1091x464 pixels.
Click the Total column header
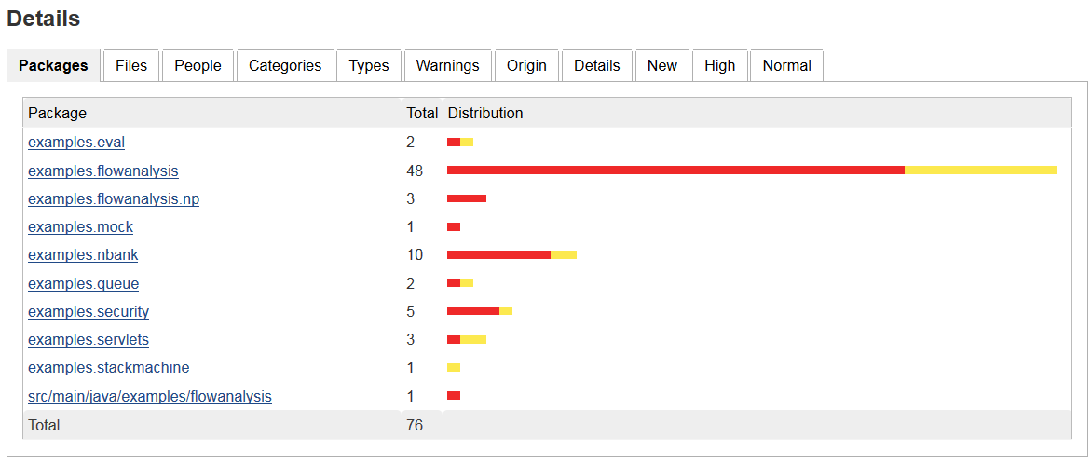click(422, 113)
